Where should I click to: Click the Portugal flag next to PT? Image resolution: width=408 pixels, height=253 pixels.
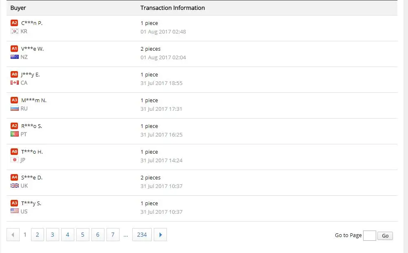(15, 134)
